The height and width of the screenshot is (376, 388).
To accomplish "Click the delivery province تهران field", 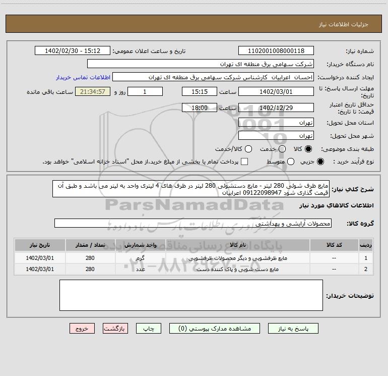I will click(276, 122).
